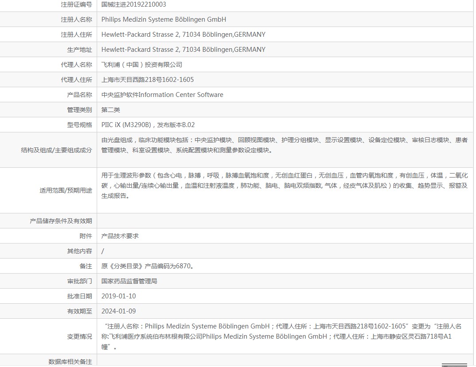Select the 由光盘组成 structure description paragraph
Viewport: 476px width, 367px height.
point(284,145)
